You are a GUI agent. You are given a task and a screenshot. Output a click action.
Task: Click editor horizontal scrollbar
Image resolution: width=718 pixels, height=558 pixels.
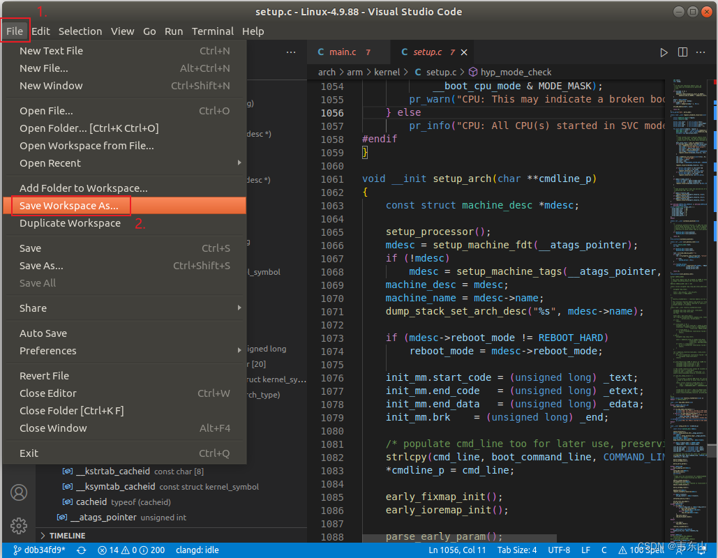(x=459, y=538)
